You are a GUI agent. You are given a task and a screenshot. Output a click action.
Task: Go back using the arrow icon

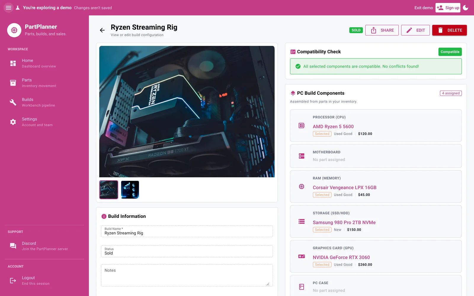[x=102, y=30]
